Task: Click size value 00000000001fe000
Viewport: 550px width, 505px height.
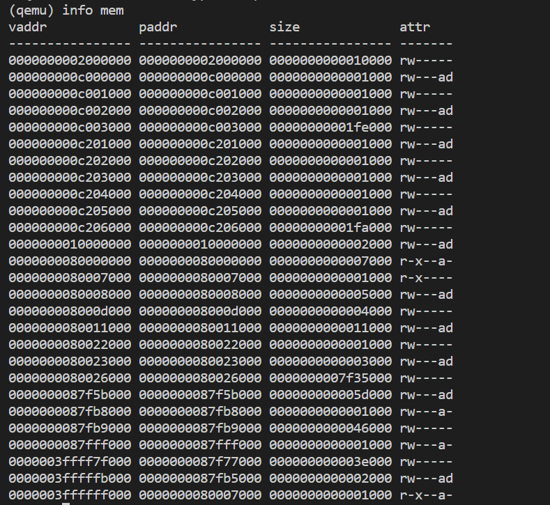Action: (330, 127)
